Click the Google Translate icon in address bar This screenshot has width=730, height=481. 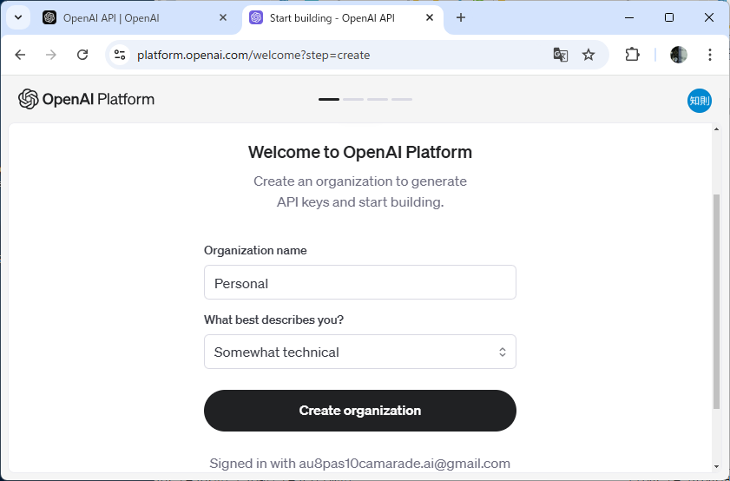(x=561, y=55)
